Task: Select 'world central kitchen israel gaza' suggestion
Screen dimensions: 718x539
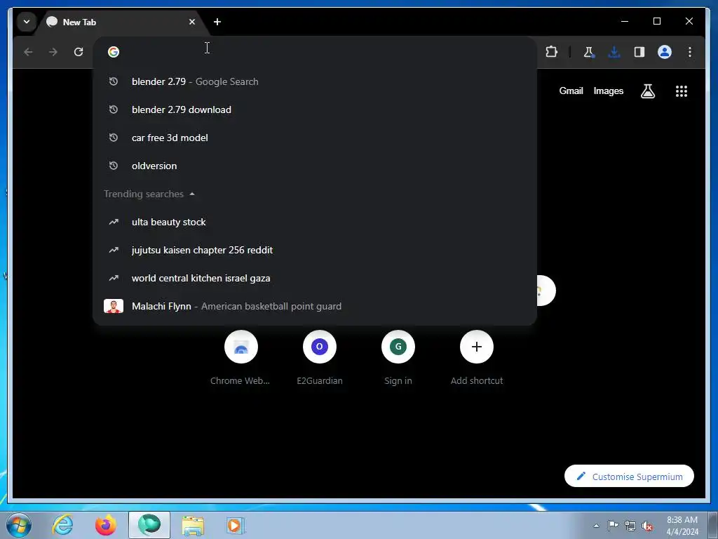Action: coord(315,278)
